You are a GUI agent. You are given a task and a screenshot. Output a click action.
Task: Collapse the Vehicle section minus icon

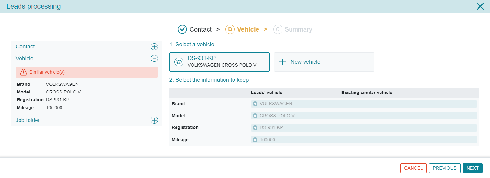[154, 59]
